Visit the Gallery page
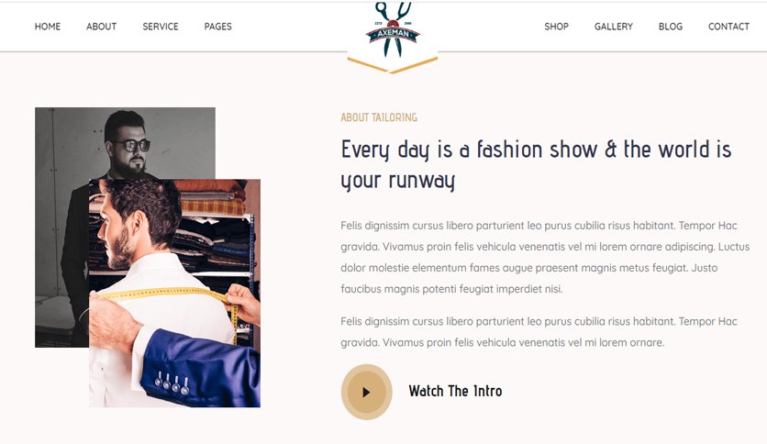Screen dimensions: 767x444 614,27
